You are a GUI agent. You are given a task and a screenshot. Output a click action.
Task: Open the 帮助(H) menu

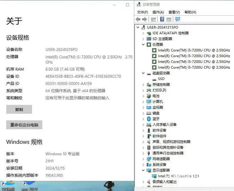tap(190, 12)
